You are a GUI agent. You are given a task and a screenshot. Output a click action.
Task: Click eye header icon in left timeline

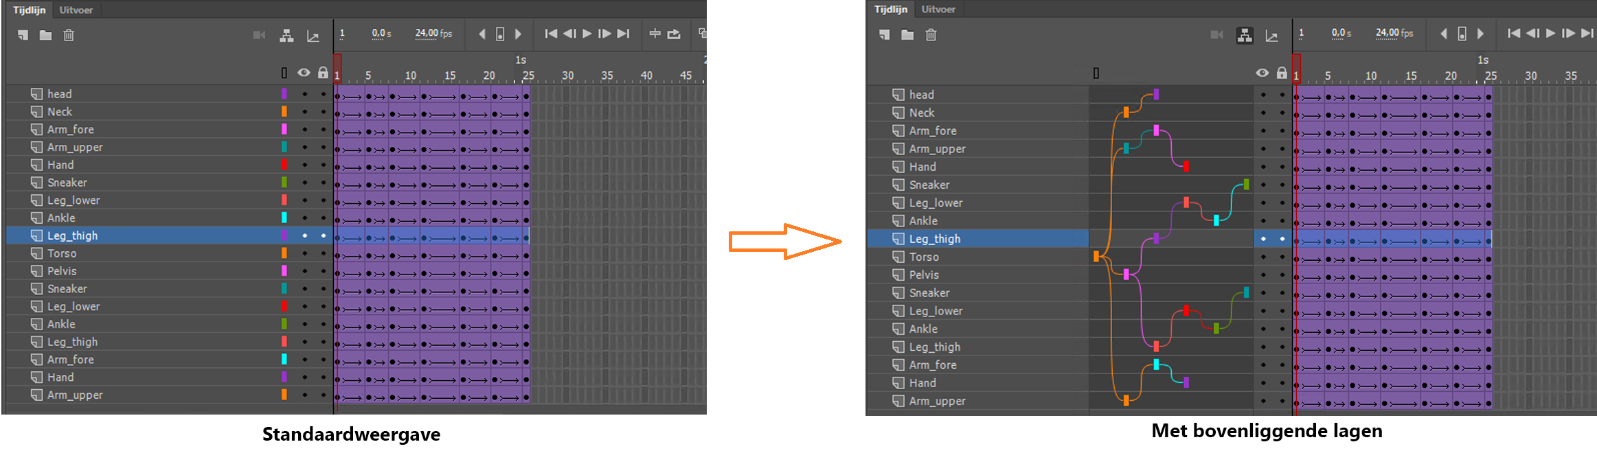pos(304,73)
